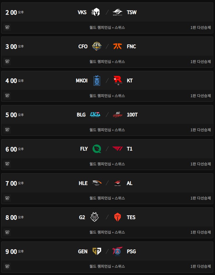Select the HLE team name
This screenshot has height=275, width=215.
tap(83, 183)
